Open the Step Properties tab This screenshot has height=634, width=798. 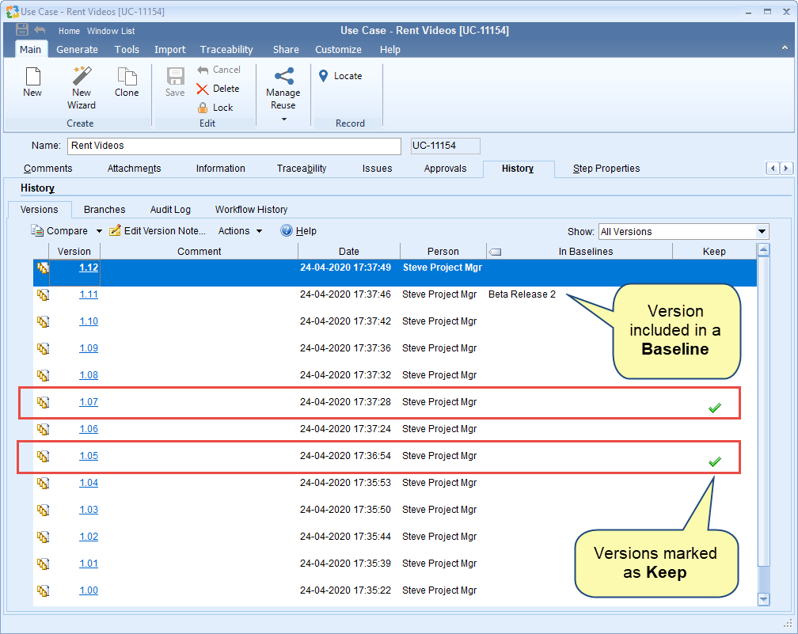pos(606,169)
